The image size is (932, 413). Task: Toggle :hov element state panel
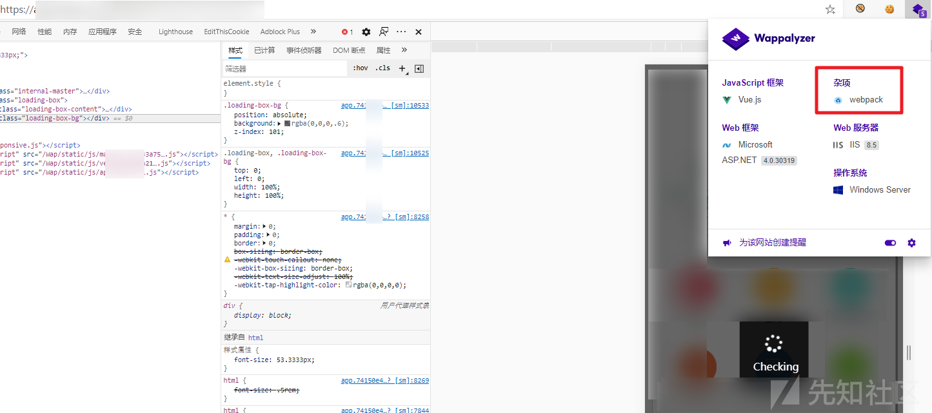click(x=360, y=68)
